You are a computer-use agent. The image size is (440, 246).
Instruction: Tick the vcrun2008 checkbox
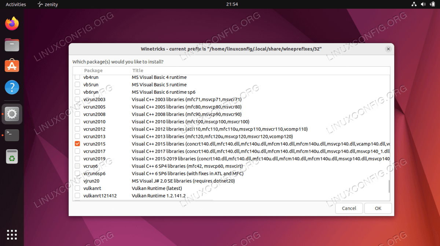point(77,114)
